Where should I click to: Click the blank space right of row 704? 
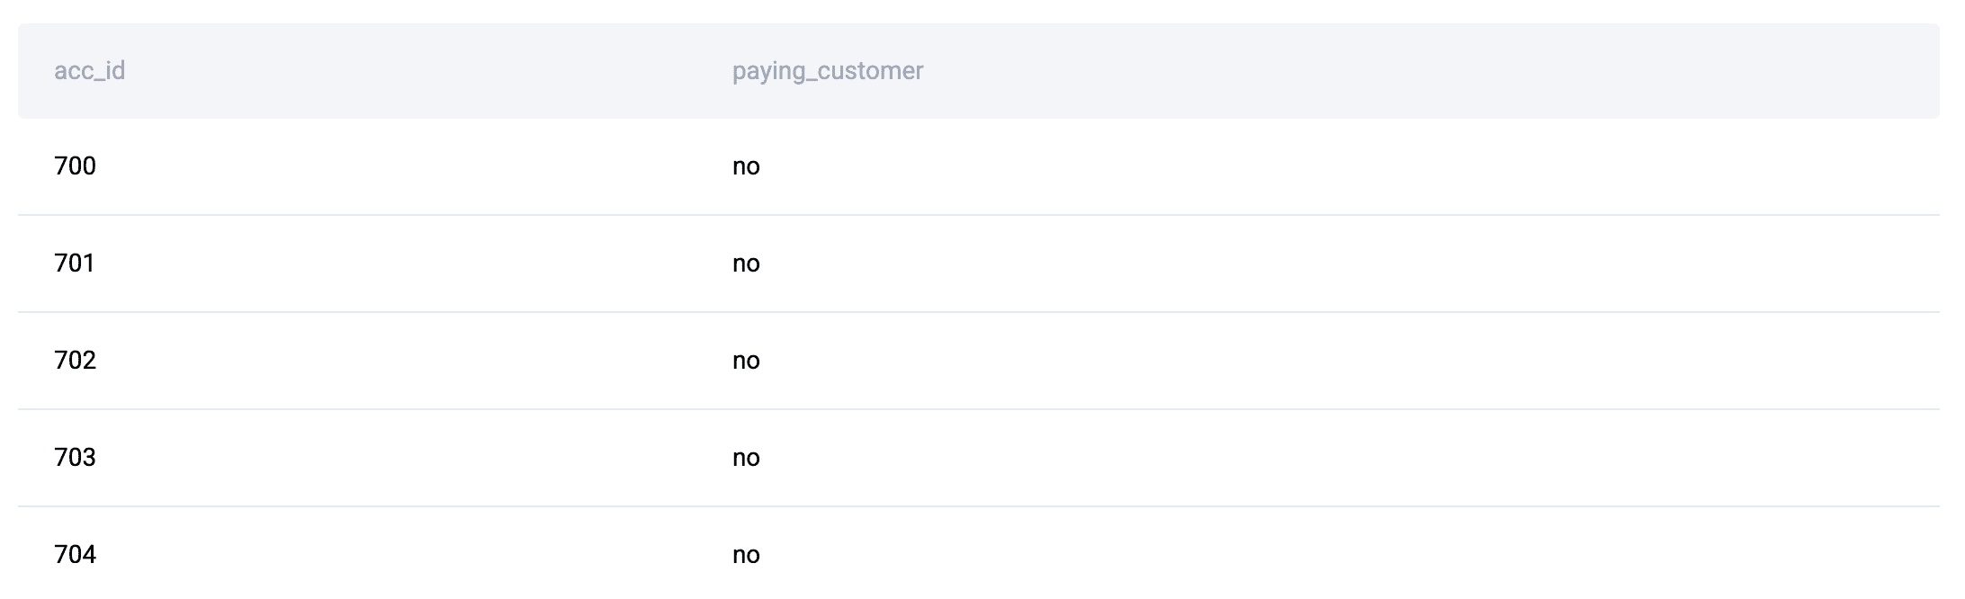coord(1350,555)
